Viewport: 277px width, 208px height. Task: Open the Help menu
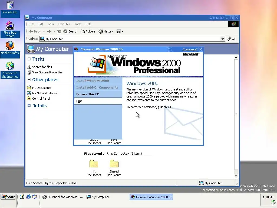(x=88, y=24)
